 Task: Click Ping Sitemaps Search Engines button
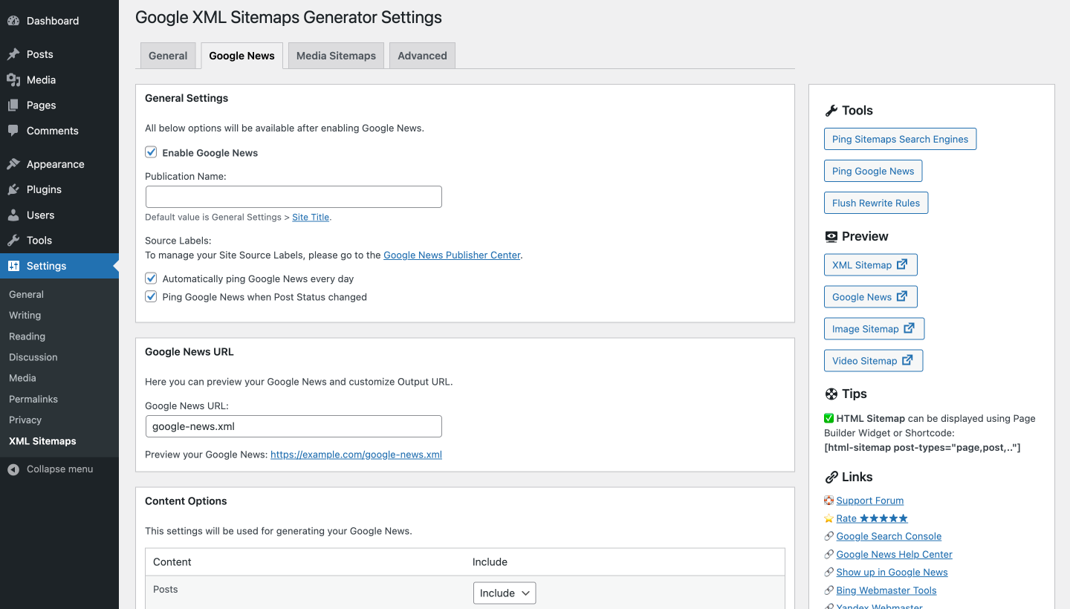[900, 139]
